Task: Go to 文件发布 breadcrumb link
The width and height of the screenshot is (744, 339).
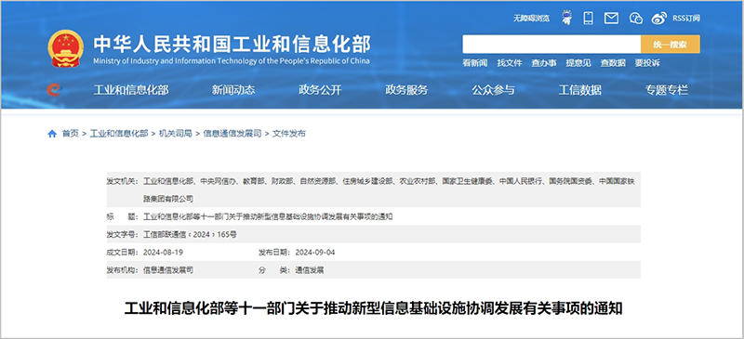Action: tap(289, 134)
